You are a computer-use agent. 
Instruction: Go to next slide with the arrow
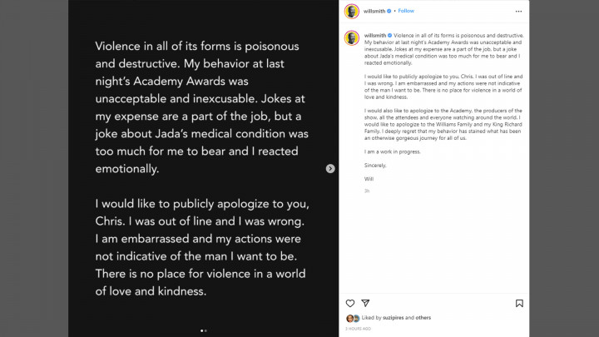pyautogui.click(x=330, y=168)
